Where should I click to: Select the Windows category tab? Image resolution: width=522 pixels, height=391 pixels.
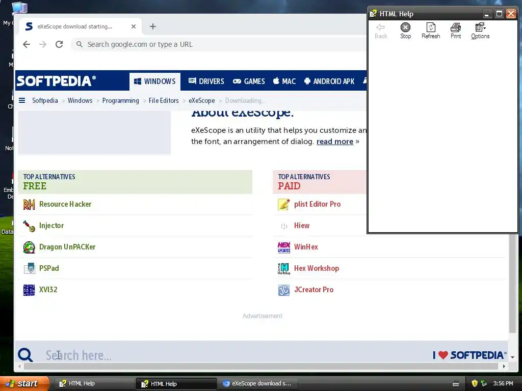155,81
